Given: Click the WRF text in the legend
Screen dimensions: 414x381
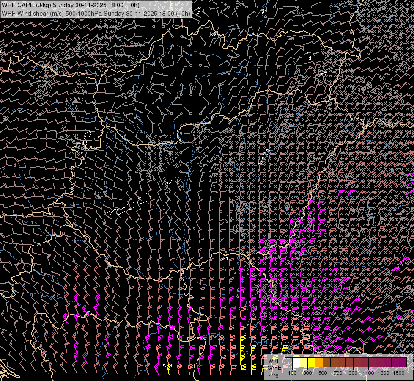Looking at the screenshot, I should [x=274, y=361].
